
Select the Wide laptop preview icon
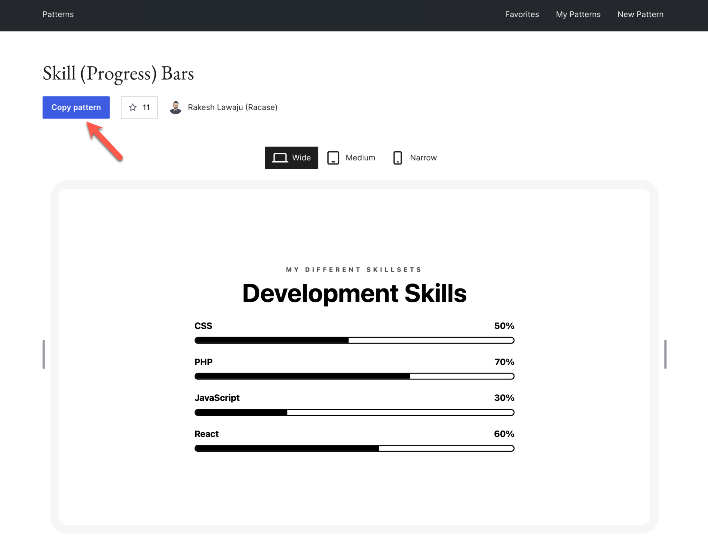280,158
